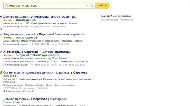
Task: Click favicon of аниматоры64.рф result
Action: click(x=1, y=16)
